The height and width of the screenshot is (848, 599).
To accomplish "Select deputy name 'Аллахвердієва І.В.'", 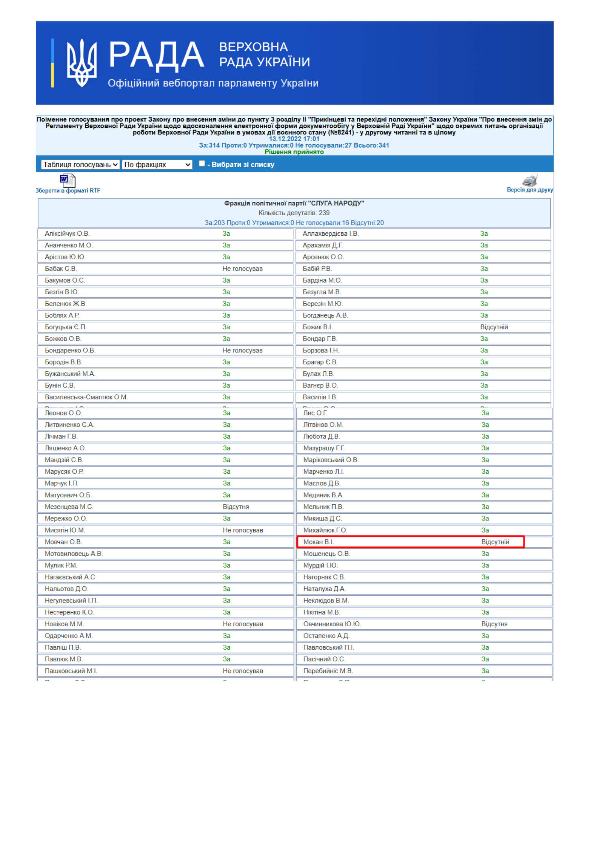I will [331, 233].
